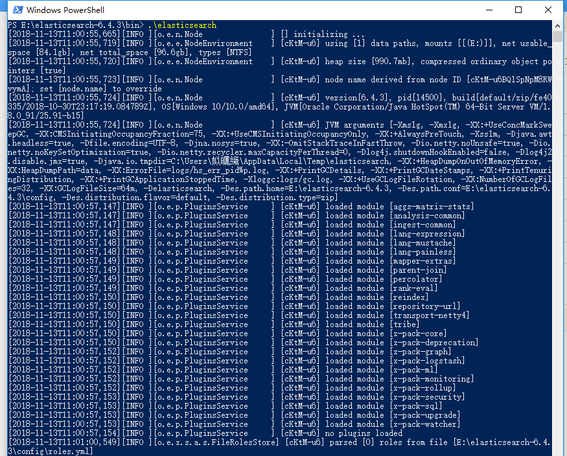This screenshot has height=456, width=567.
Task: Click the vertical scrollbar thumb
Action: (x=557, y=36)
